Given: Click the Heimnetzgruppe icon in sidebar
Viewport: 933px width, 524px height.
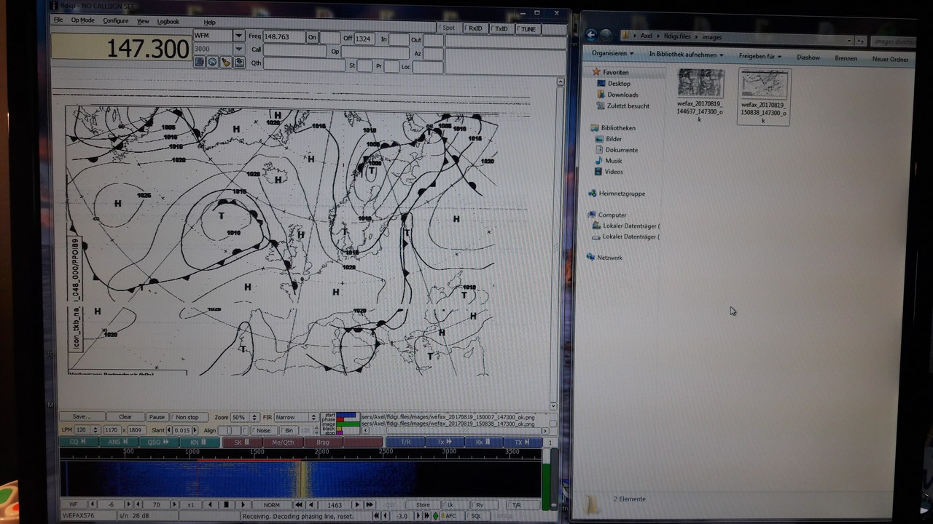Looking at the screenshot, I should [x=591, y=194].
